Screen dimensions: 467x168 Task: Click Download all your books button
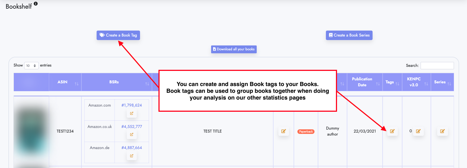coord(234,49)
